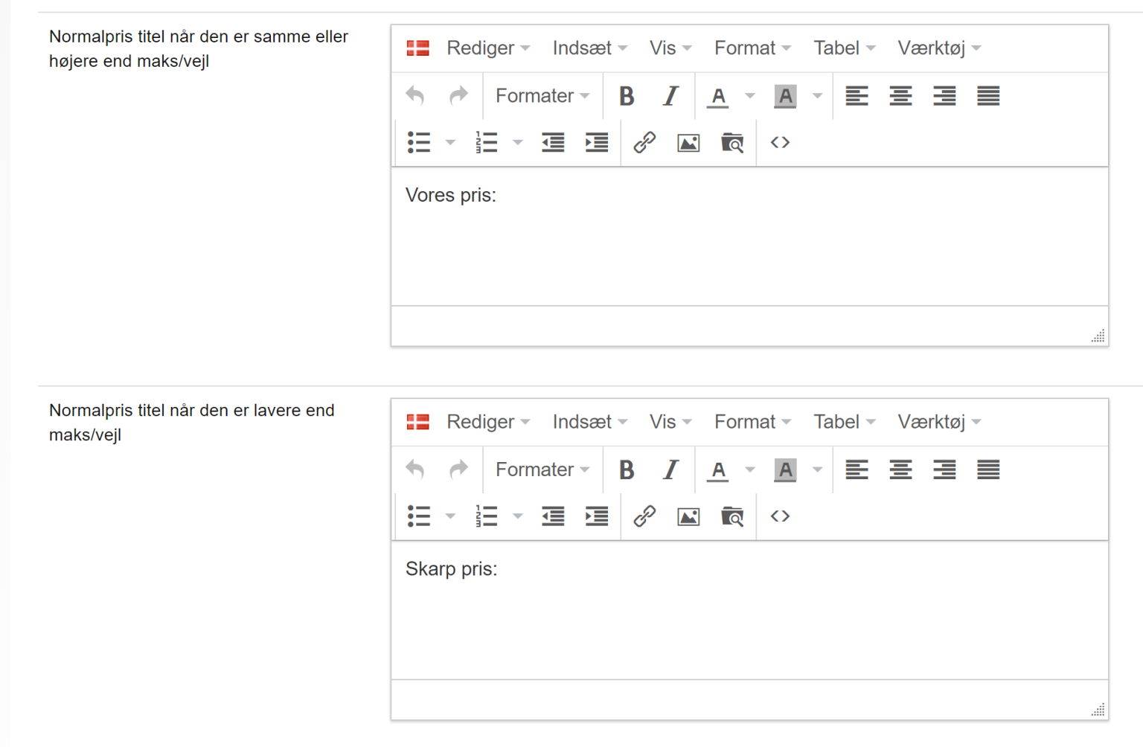Image resolution: width=1143 pixels, height=747 pixels.
Task: Click the Danish flag in the 'Skarp pris' editor
Action: 418,422
